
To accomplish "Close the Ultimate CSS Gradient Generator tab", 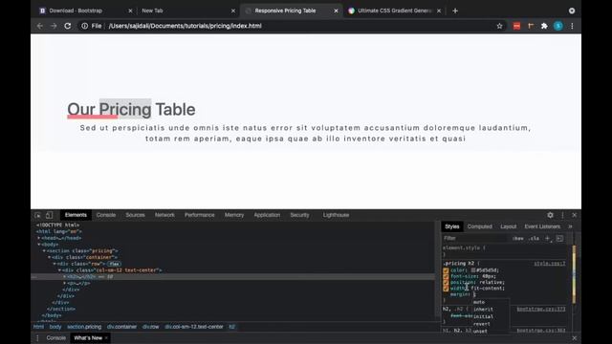I will [439, 11].
